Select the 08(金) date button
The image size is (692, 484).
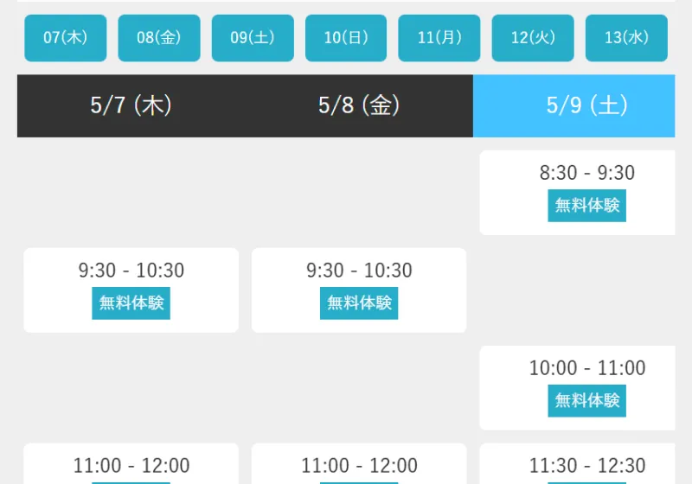point(159,38)
